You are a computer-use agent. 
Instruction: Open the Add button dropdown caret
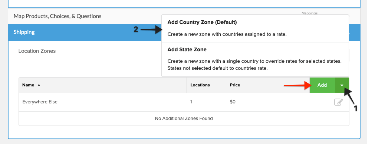pos(342,85)
